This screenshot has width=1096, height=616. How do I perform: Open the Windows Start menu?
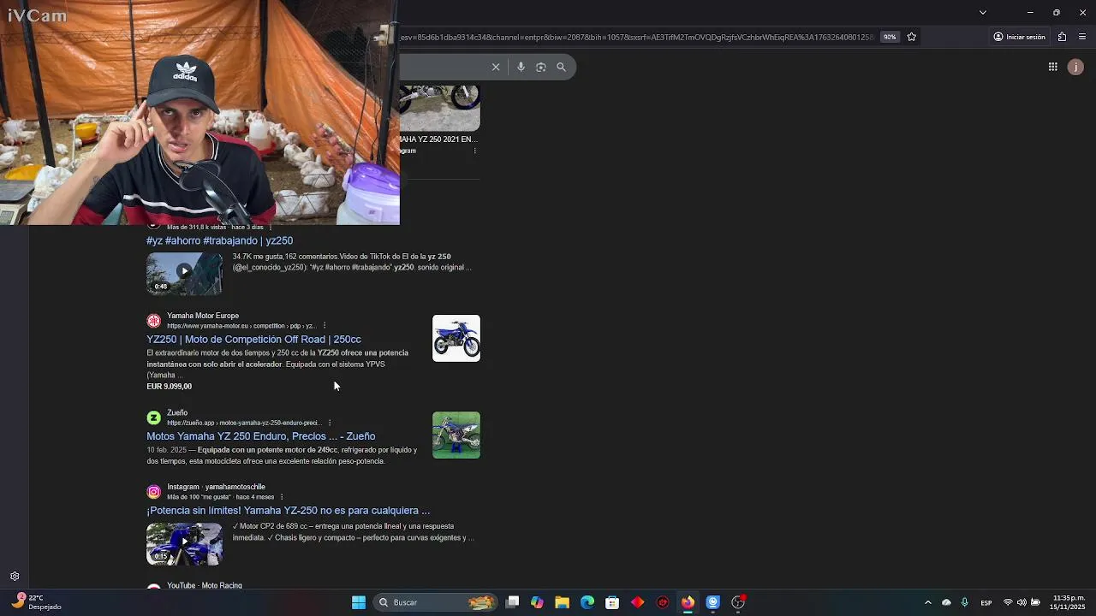point(359,602)
